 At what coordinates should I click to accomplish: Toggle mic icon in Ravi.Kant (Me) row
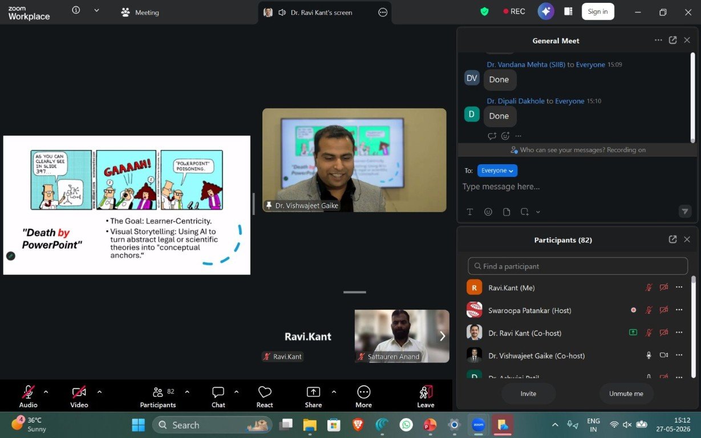click(649, 287)
